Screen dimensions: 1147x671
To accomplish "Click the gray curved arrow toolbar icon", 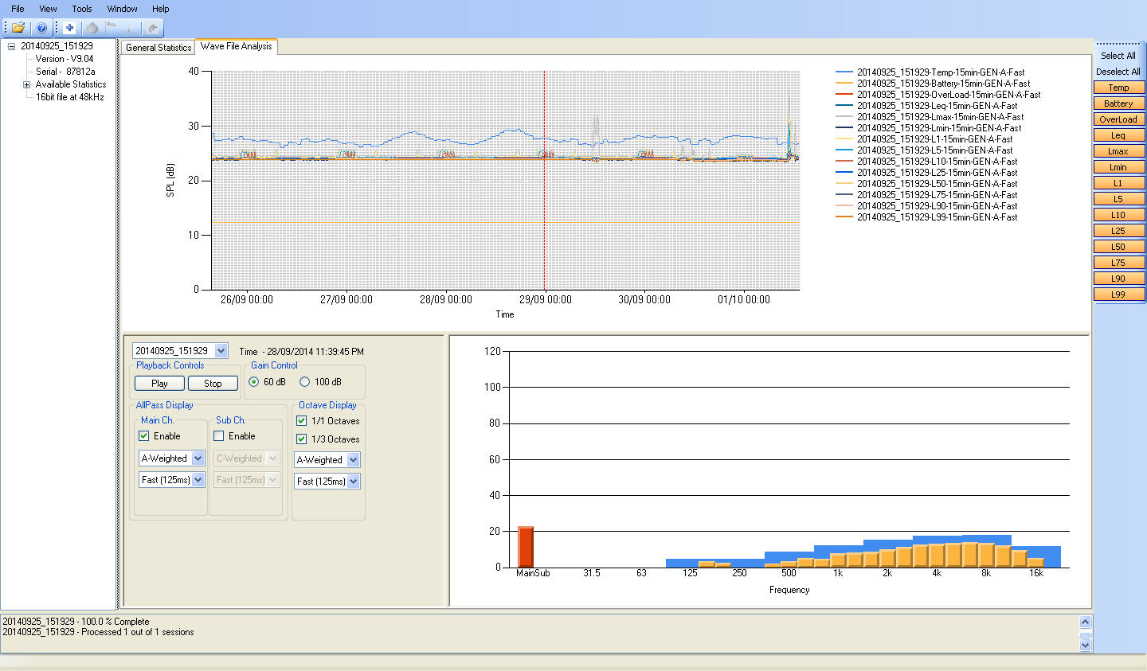I will [x=152, y=28].
